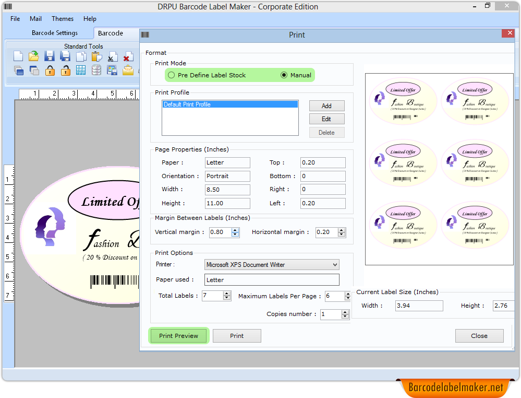Click the Delete print profile button

[326, 133]
